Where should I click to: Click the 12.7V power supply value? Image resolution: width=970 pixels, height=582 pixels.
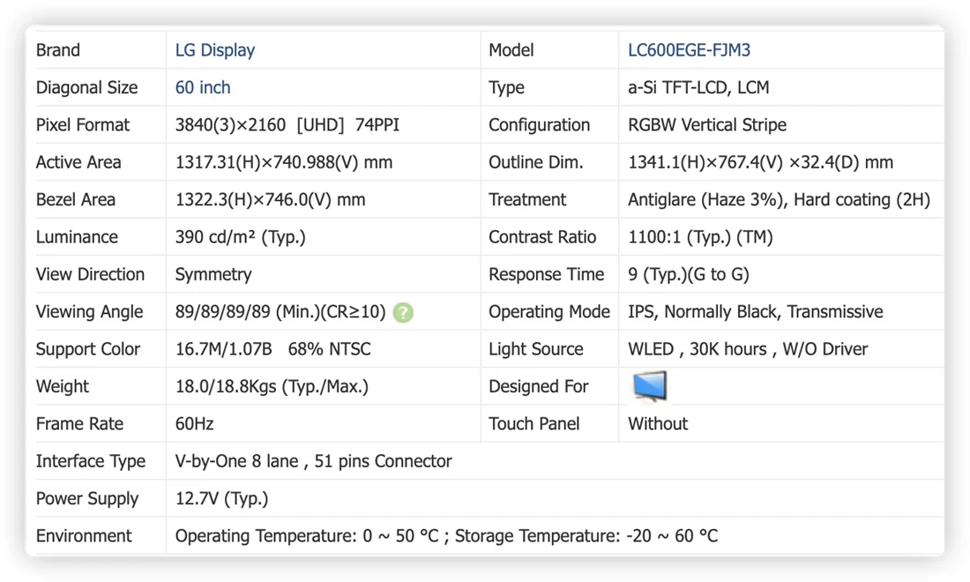coord(221,498)
